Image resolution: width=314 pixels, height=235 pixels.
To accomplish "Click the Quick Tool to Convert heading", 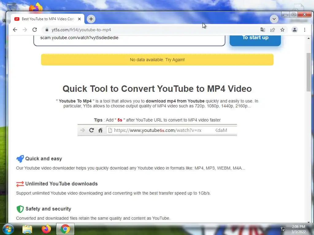I will click(x=157, y=89).
